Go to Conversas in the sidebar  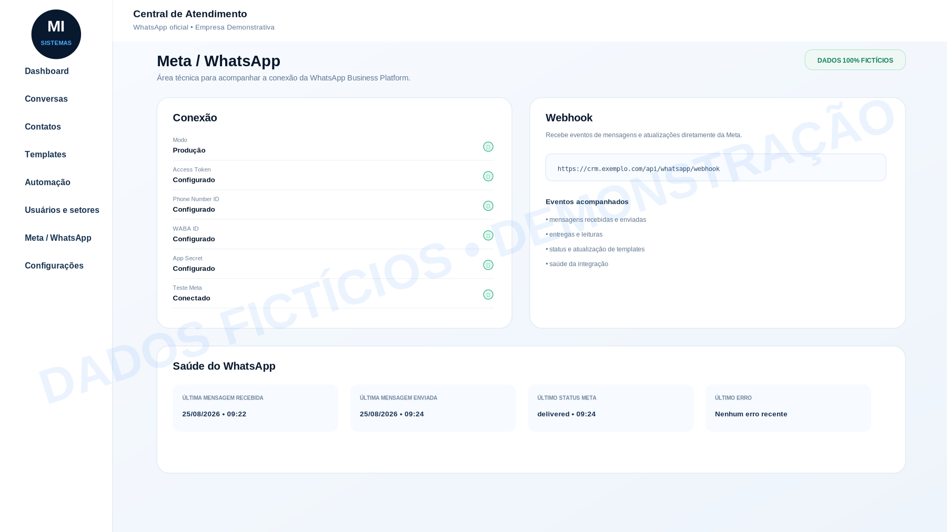[46, 99]
